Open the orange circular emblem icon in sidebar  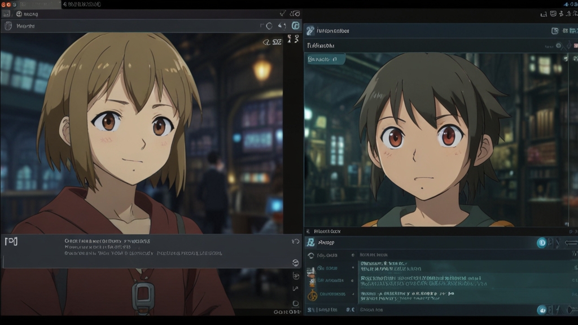pyautogui.click(x=312, y=295)
